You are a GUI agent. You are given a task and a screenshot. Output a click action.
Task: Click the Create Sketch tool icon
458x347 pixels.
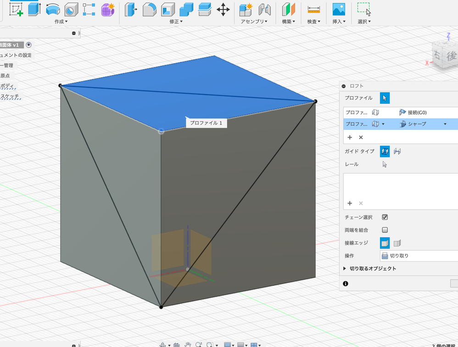pos(17,9)
